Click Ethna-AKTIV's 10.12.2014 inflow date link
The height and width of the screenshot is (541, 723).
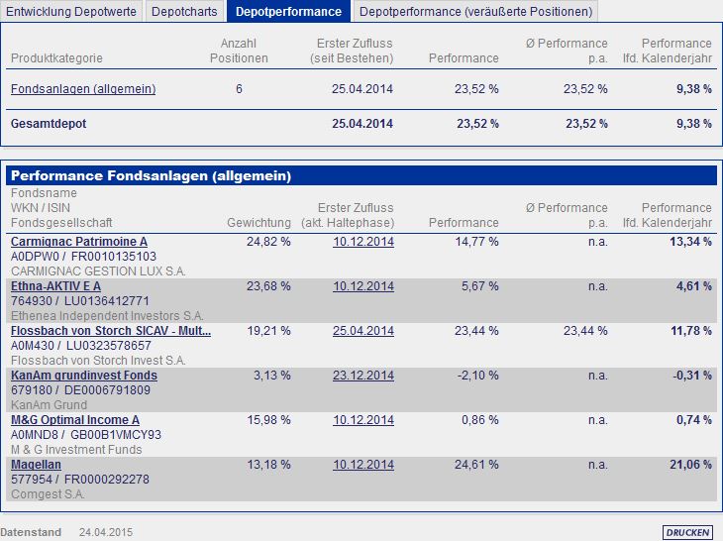363,286
